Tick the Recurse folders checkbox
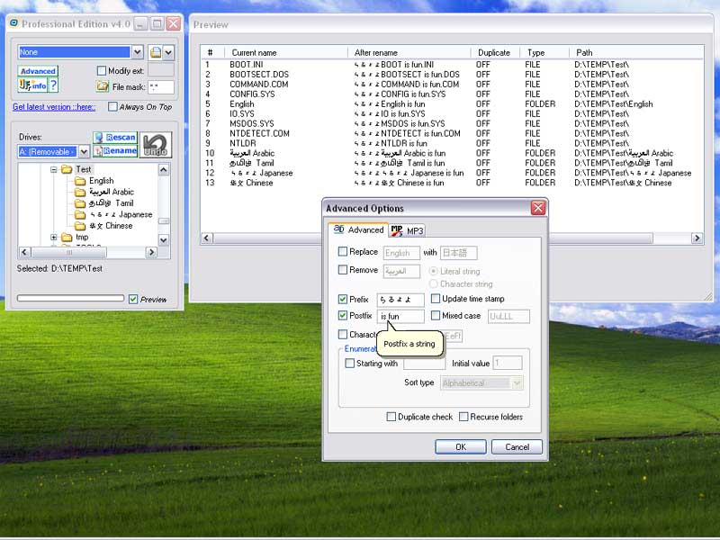The height and width of the screenshot is (540, 720). (x=463, y=417)
